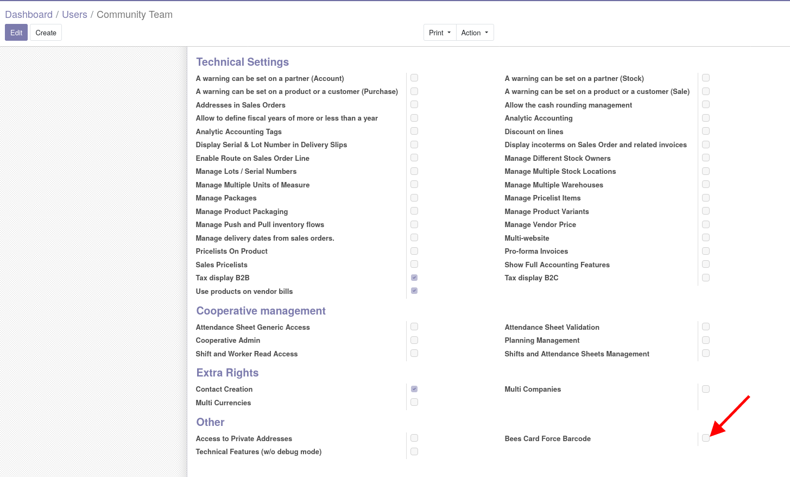The height and width of the screenshot is (477, 790).
Task: Tick Display Serial & Lot Number checkbox
Action: [x=414, y=145]
